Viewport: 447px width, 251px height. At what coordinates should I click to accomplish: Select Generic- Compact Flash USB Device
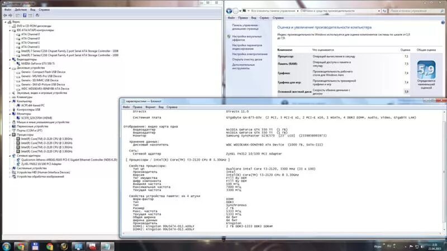(x=43, y=72)
